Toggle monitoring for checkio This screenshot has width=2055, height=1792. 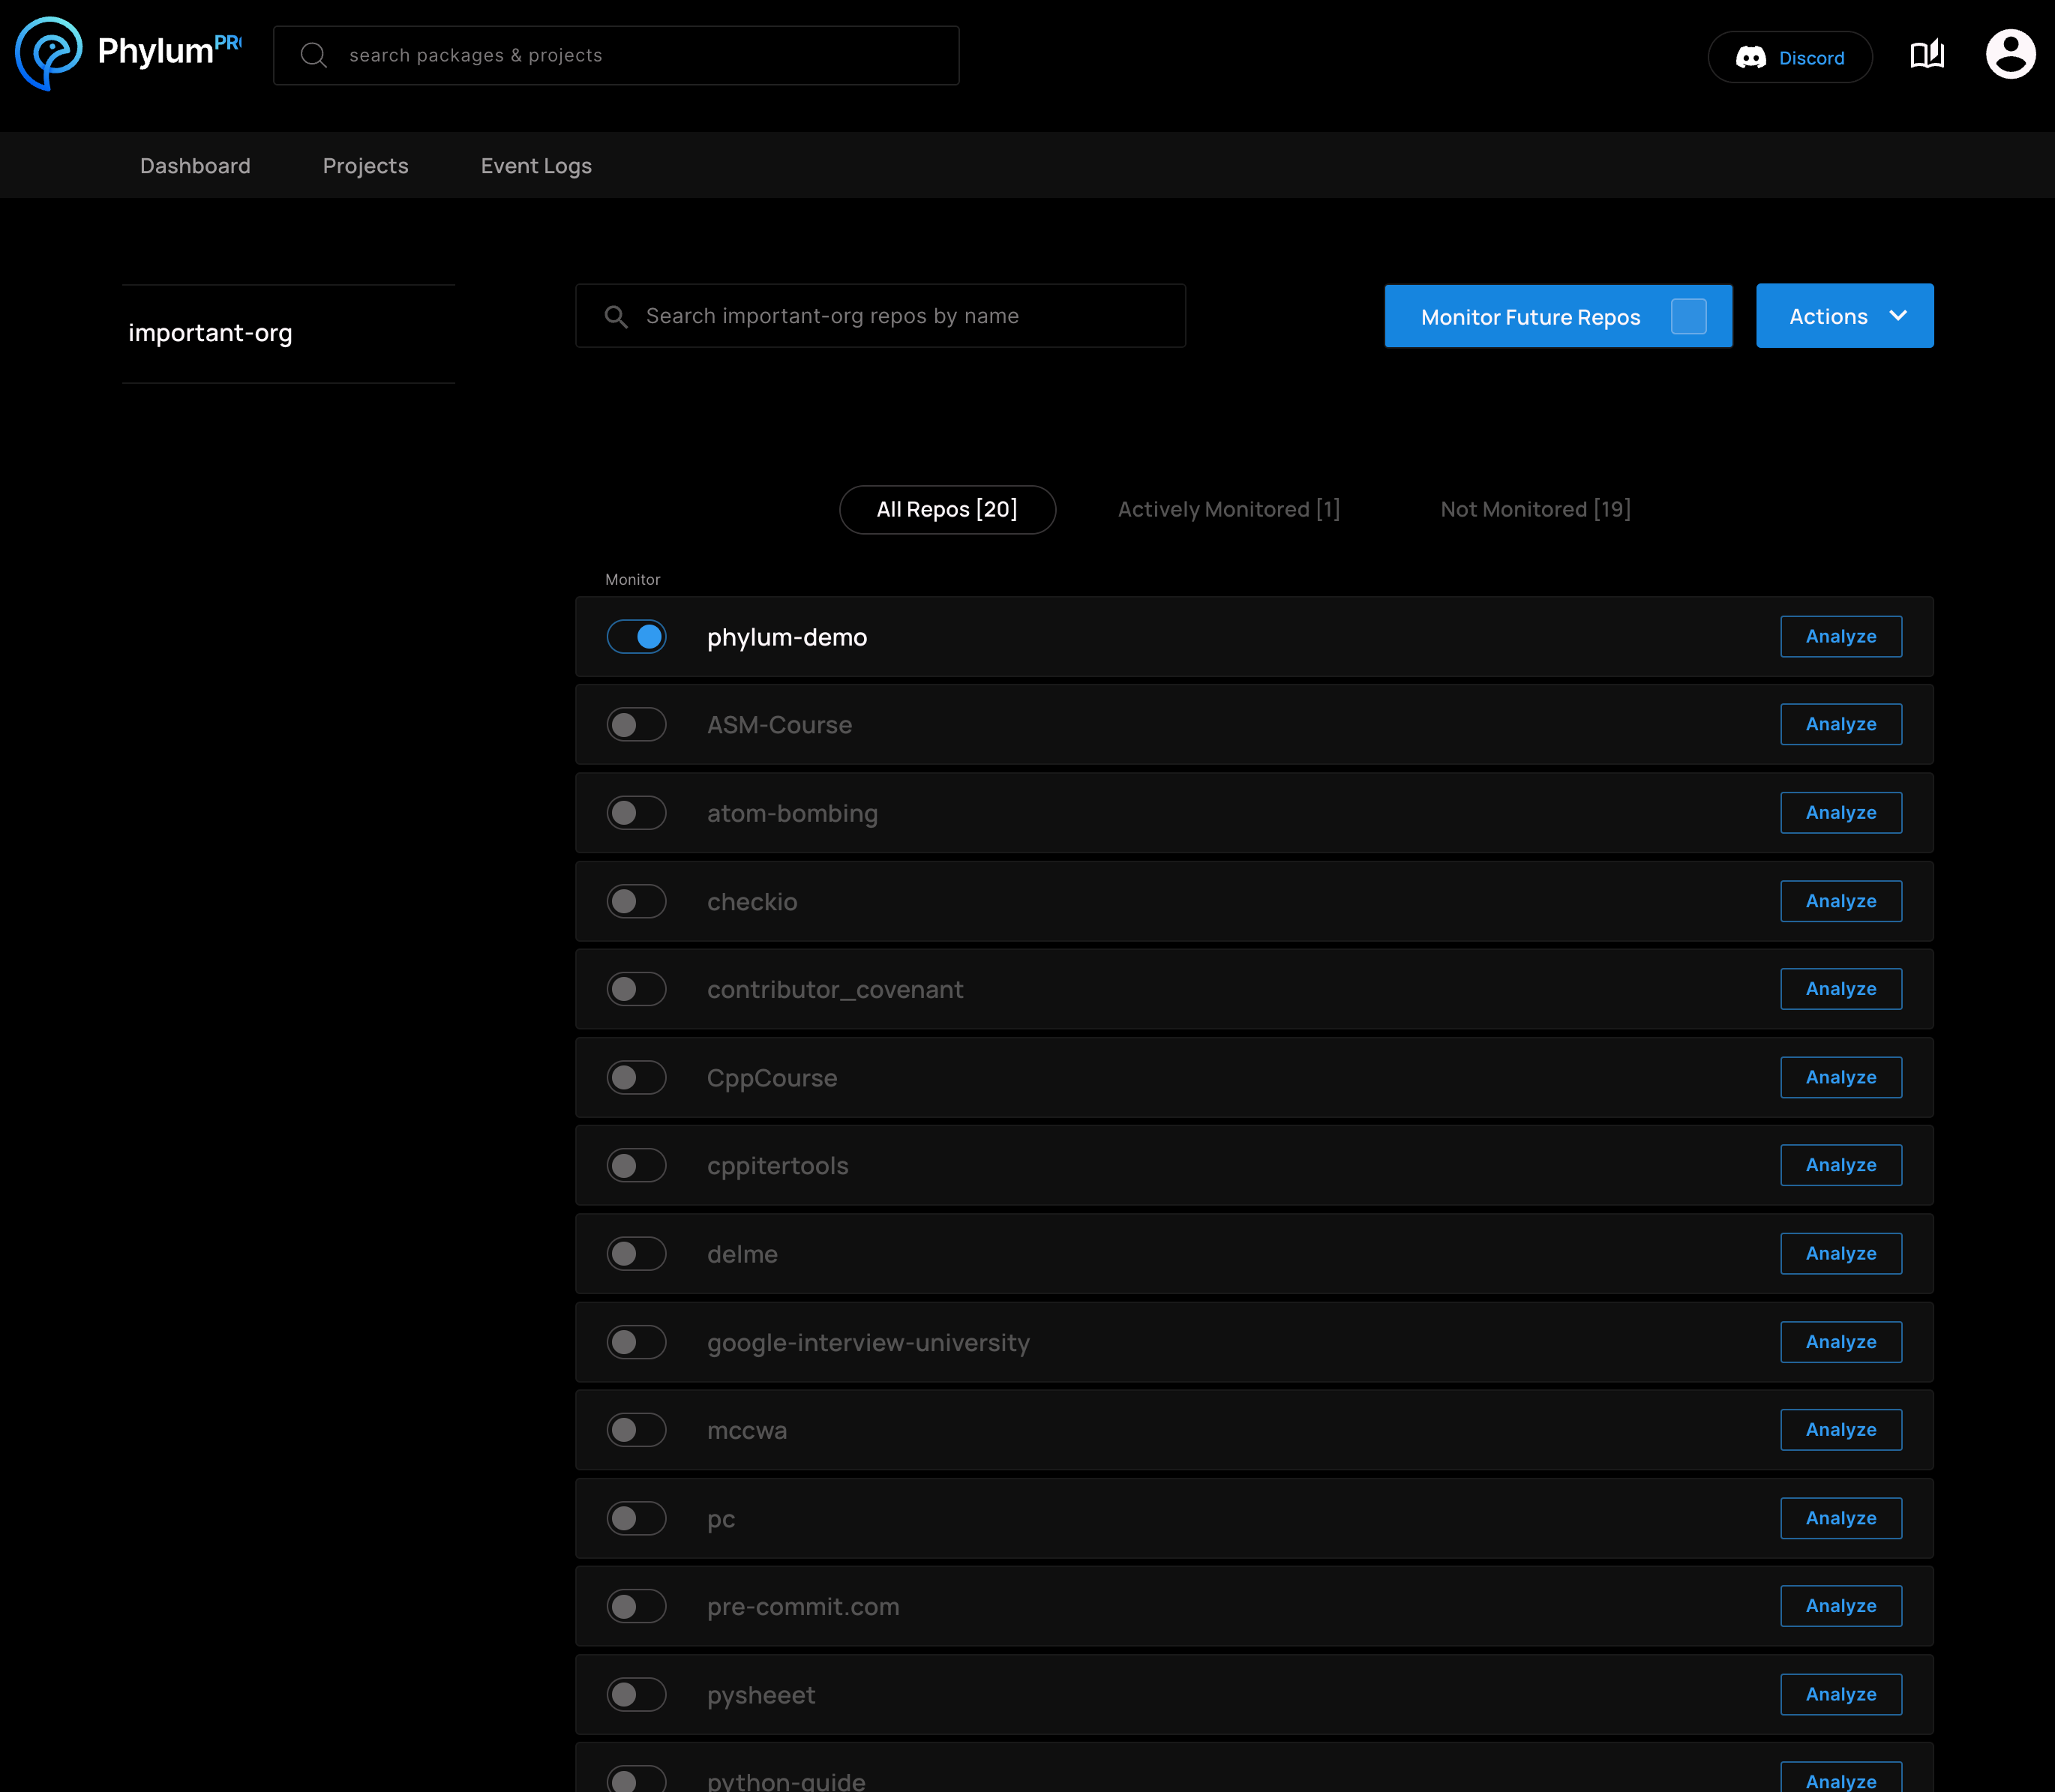click(x=636, y=901)
